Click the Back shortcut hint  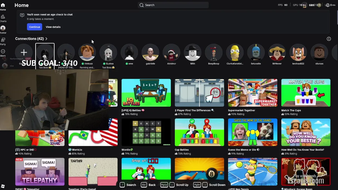148,185
